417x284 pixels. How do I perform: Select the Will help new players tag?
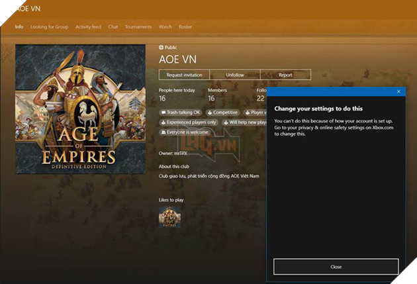tap(244, 122)
